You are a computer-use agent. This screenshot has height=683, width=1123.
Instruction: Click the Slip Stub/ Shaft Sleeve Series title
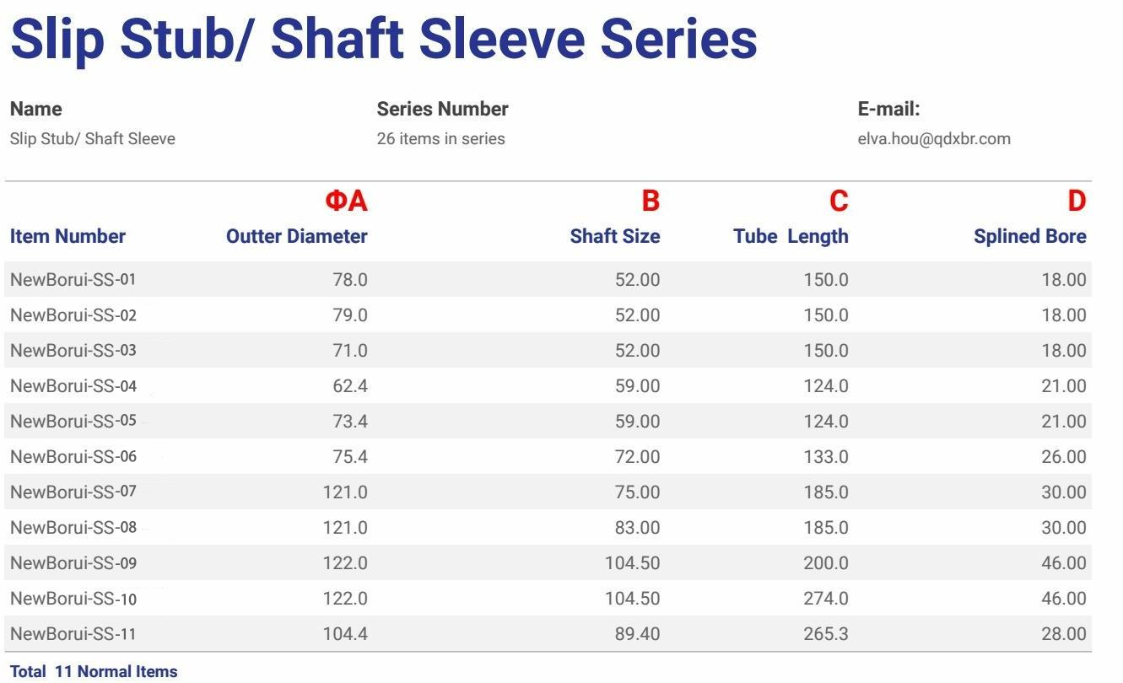pyautogui.click(x=384, y=38)
